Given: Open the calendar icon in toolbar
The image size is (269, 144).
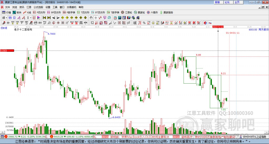Looking at the screenshot, I should tap(115, 18).
